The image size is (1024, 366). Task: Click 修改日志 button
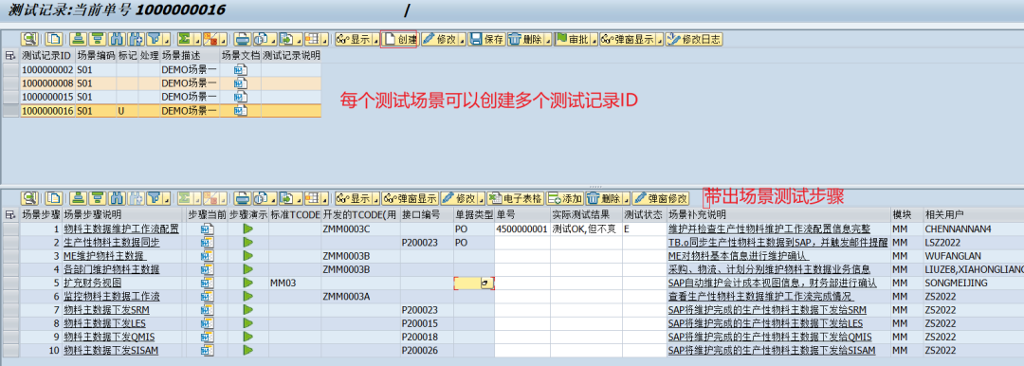(x=693, y=39)
